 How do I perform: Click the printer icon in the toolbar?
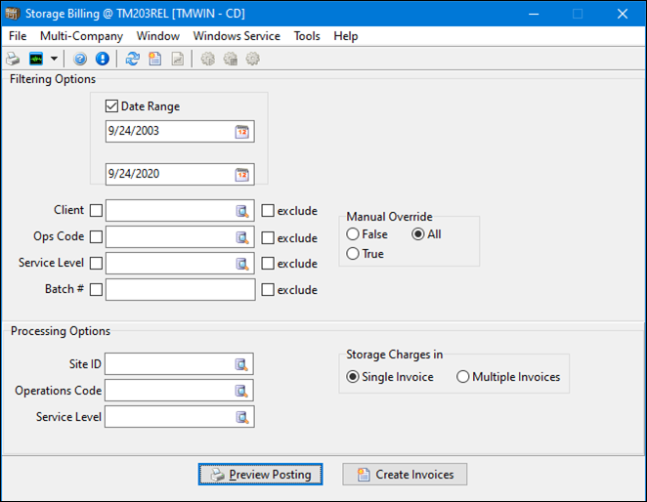(14, 60)
